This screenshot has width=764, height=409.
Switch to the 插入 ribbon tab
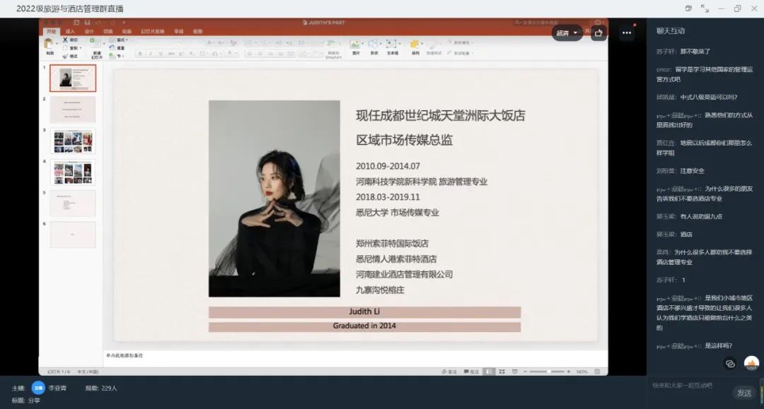point(70,31)
